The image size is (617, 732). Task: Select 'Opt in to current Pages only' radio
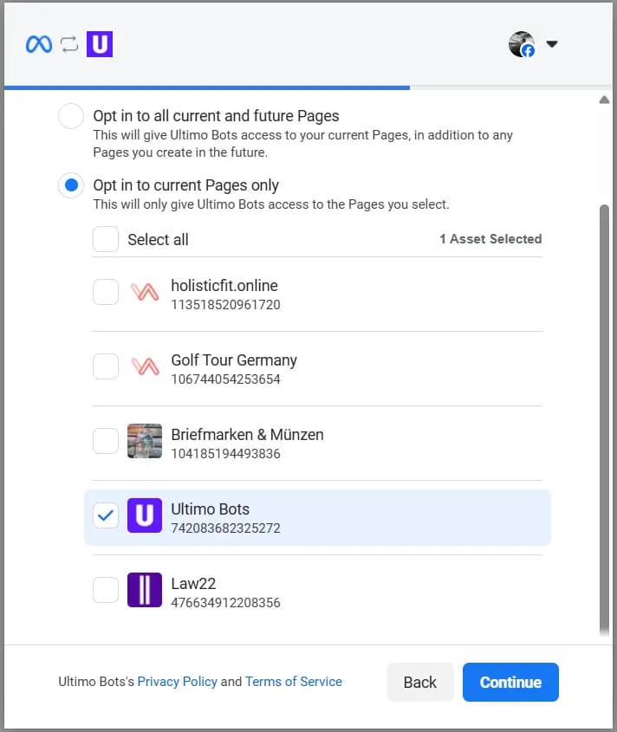tap(71, 185)
